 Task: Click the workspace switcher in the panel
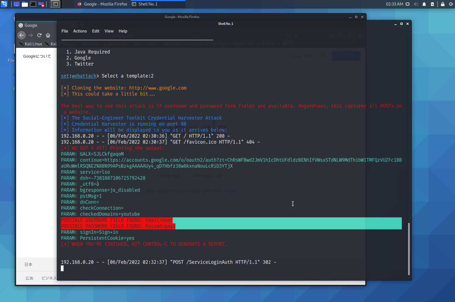point(55,4)
